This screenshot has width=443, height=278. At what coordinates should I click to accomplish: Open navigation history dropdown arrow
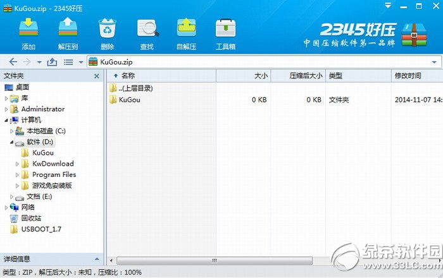click(39, 63)
